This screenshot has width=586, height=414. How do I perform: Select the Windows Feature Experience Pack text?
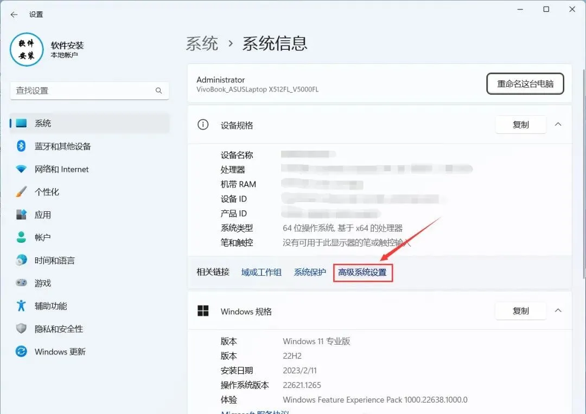coord(375,400)
